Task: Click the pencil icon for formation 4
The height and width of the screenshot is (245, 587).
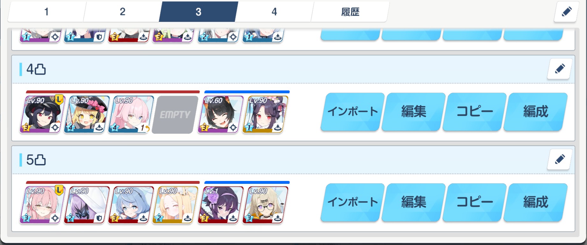Action: (x=560, y=69)
